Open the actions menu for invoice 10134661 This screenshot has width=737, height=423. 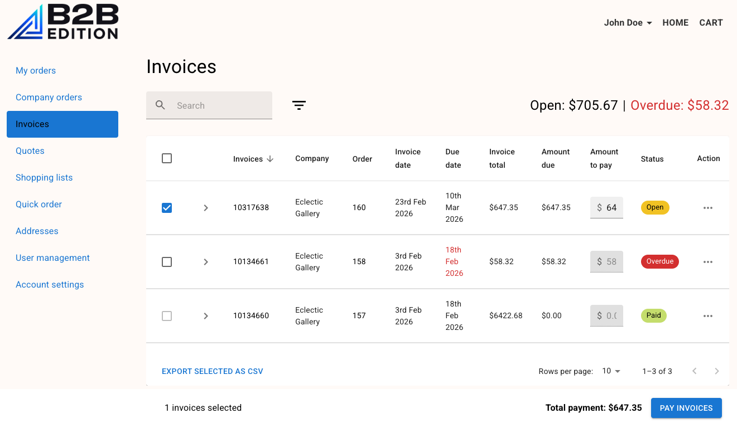coord(708,261)
